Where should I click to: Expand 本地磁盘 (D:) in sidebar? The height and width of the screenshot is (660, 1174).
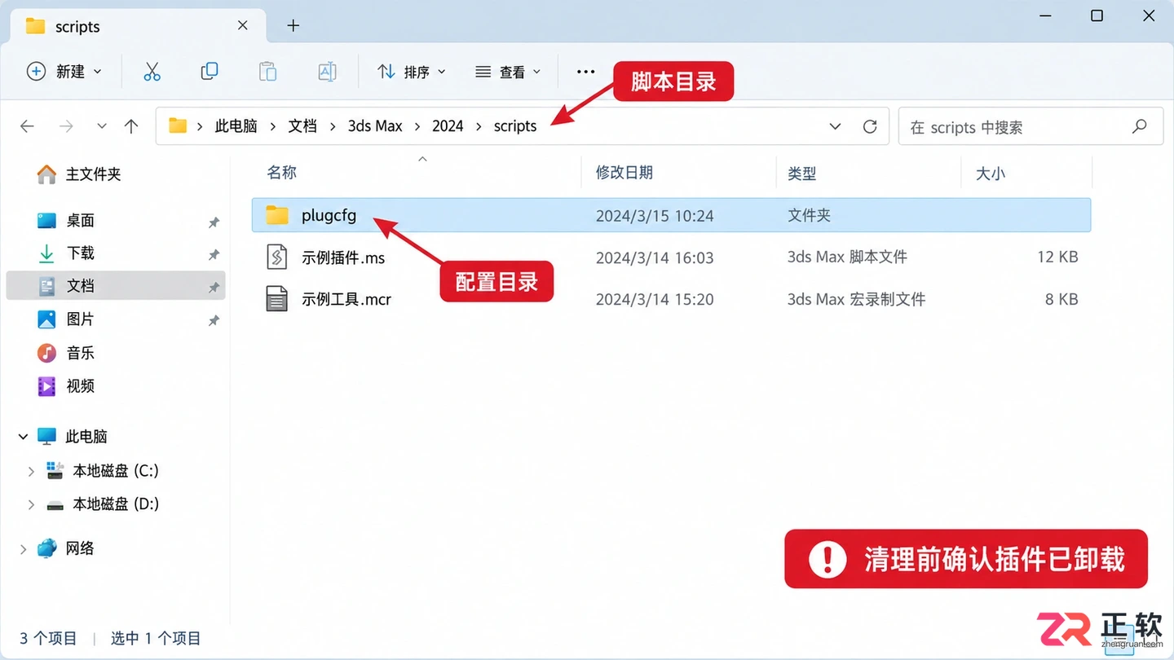pyautogui.click(x=31, y=504)
